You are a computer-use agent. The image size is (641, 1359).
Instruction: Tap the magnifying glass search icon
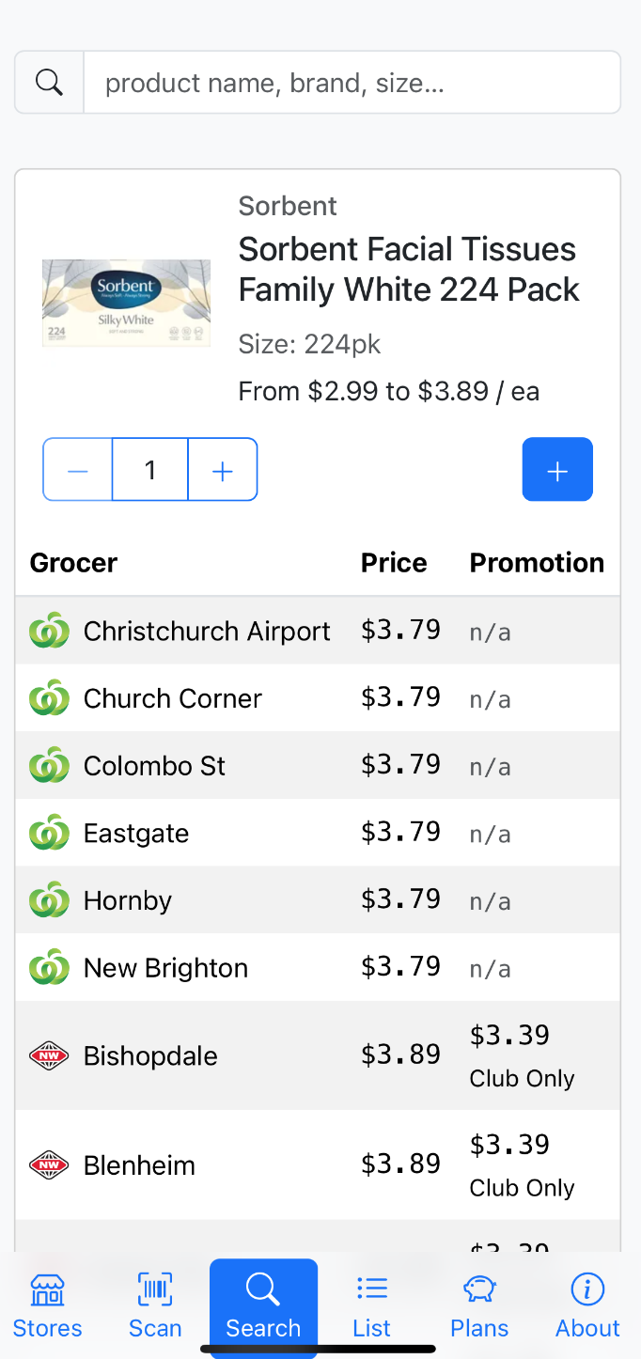click(x=49, y=83)
